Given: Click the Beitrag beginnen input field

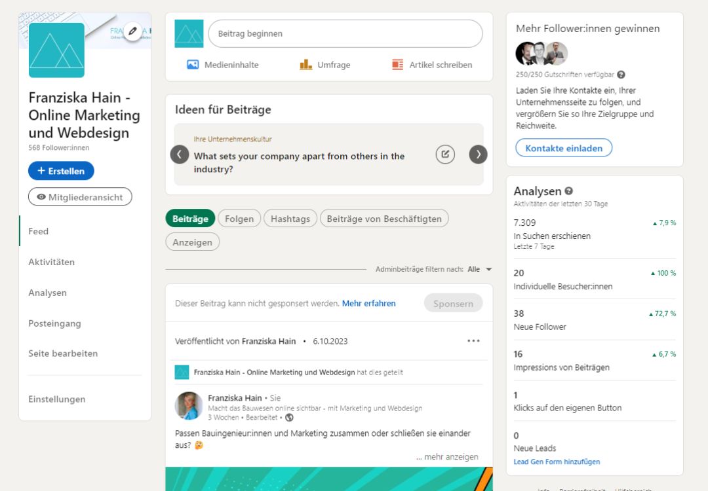Looking at the screenshot, I should pos(345,33).
